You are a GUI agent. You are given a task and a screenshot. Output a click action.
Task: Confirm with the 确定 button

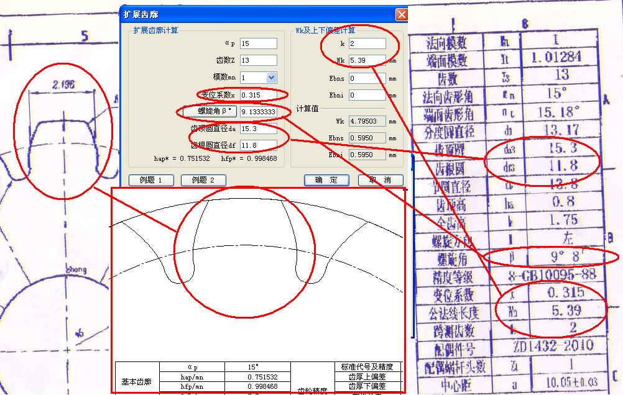tap(326, 180)
